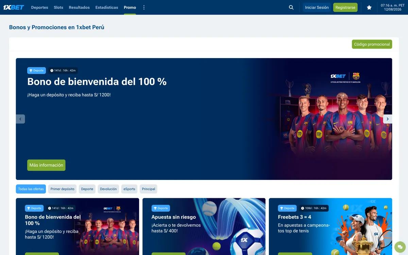Click the Bonos y Promociones page heading
The image size is (408, 255).
[57, 27]
